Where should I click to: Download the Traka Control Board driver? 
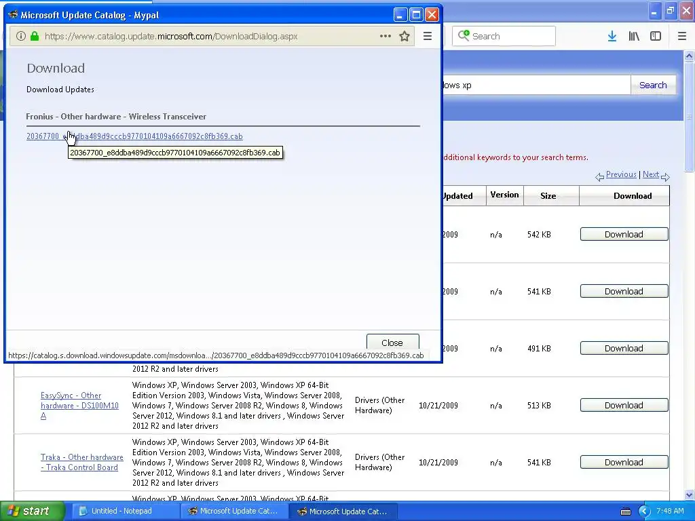pyautogui.click(x=624, y=463)
